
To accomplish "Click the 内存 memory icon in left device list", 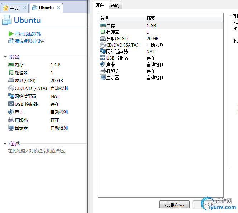I will click(x=11, y=65).
